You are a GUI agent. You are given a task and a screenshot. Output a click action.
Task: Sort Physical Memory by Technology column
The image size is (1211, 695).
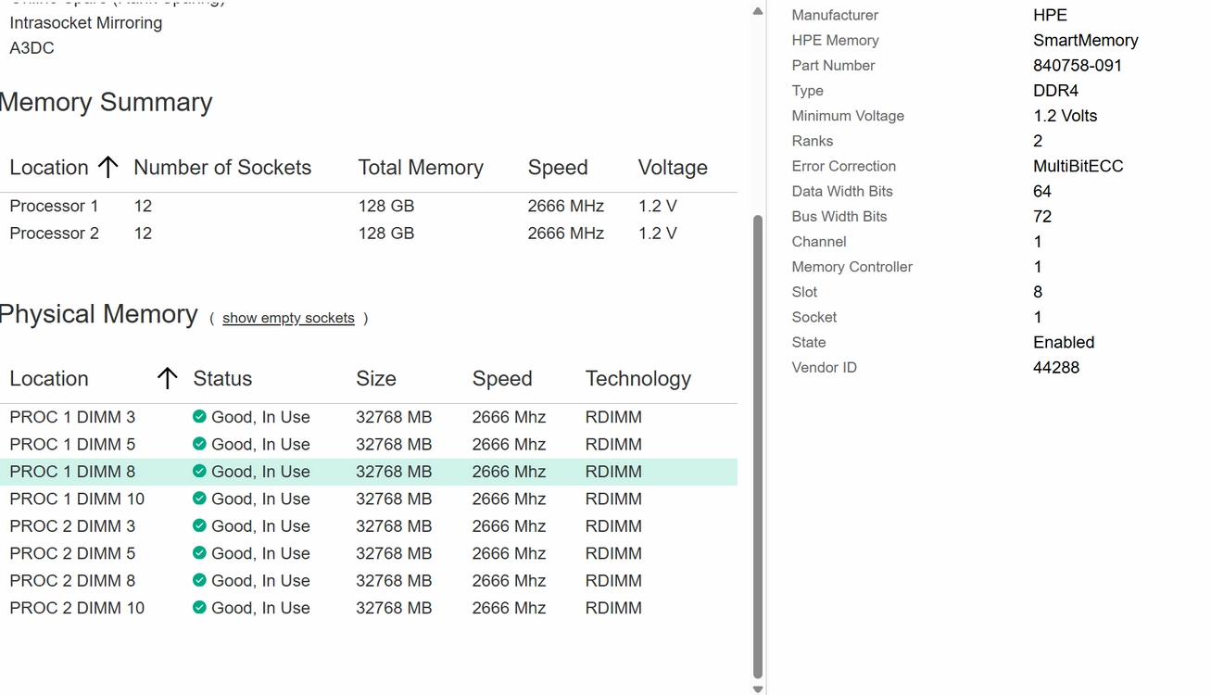[x=638, y=379]
